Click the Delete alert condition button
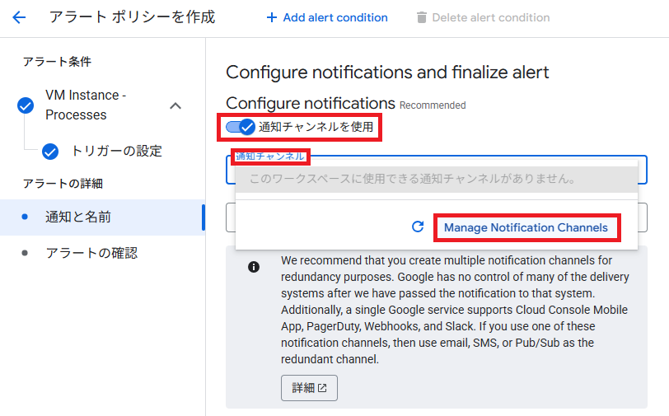Screen dimensions: 669x416 (483, 17)
